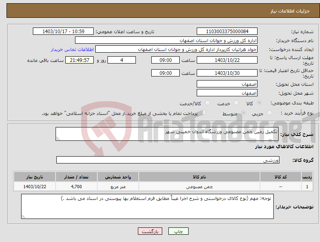The image size is (320, 242).
Task: Click the تعداد / مقدار column header
Action: (x=76, y=177)
